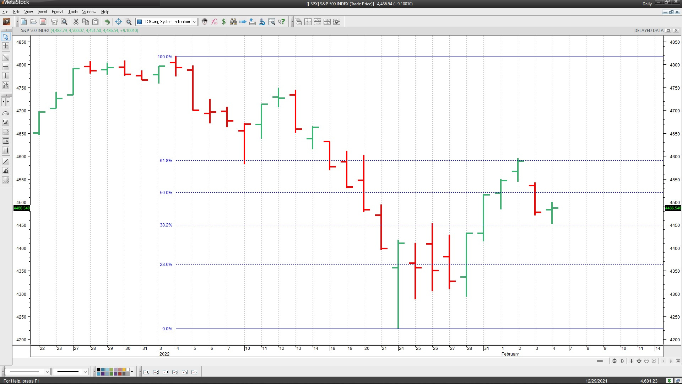This screenshot has width=682, height=384.
Task: Click the left toolbar scroll arrows
Action: click(x=6, y=102)
